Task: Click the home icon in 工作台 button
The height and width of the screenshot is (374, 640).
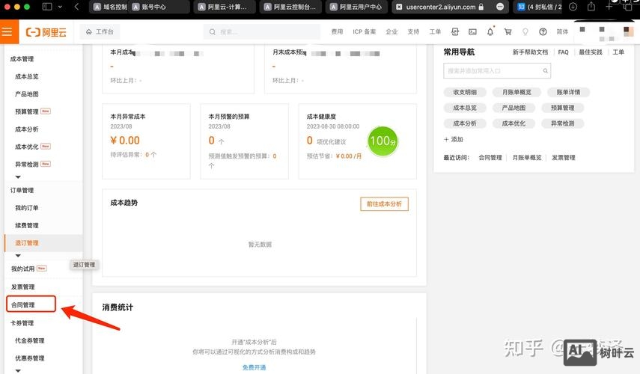Action: [88, 32]
